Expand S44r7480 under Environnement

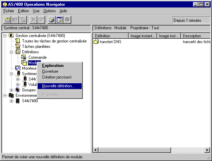coord(11,101)
